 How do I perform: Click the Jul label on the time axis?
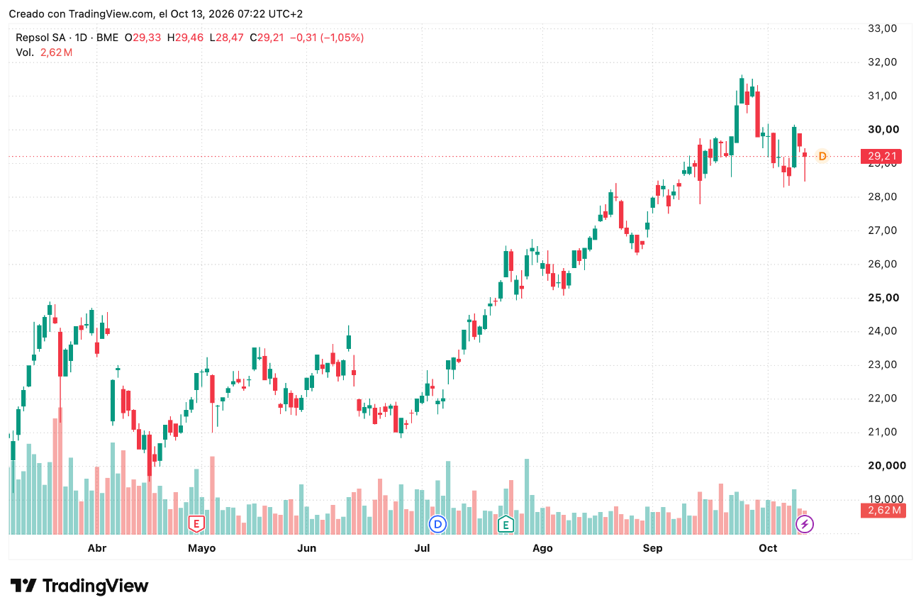[x=422, y=548]
